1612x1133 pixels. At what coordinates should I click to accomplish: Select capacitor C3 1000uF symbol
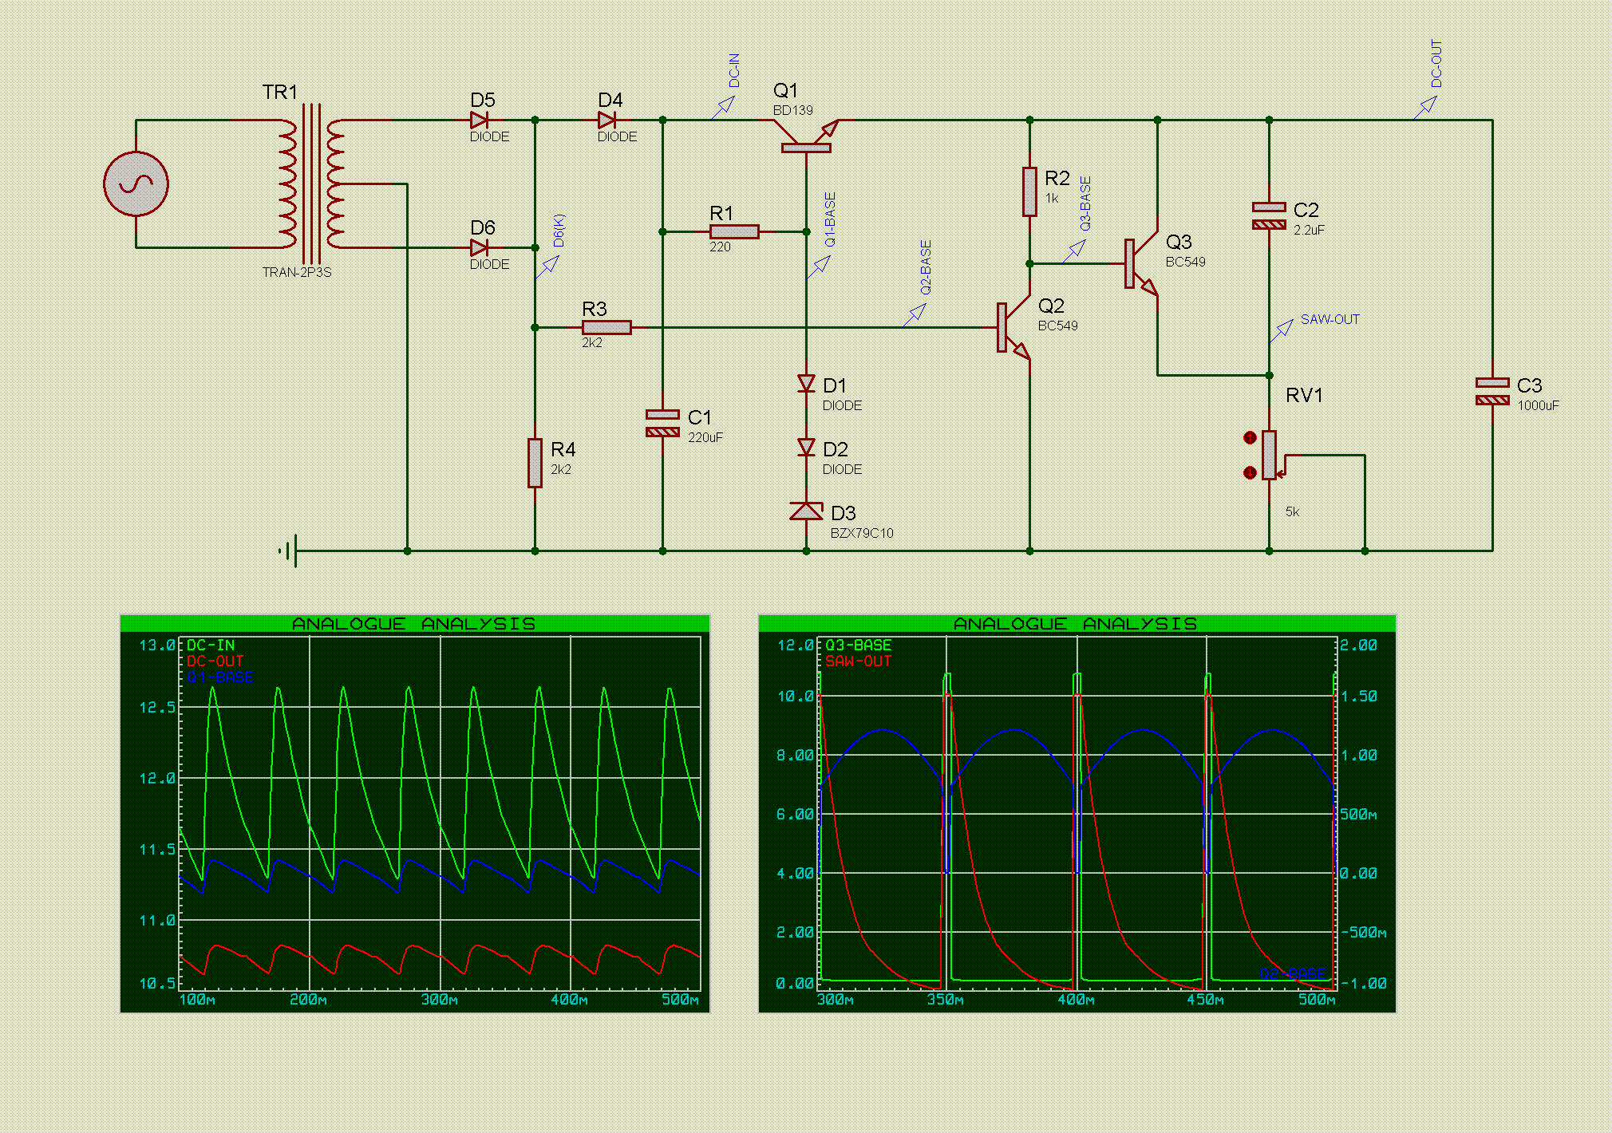[1492, 391]
